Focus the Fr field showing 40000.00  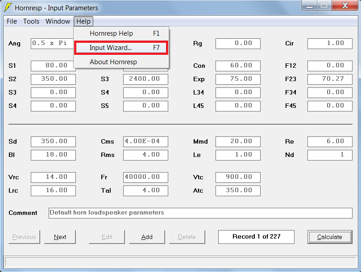pos(145,177)
